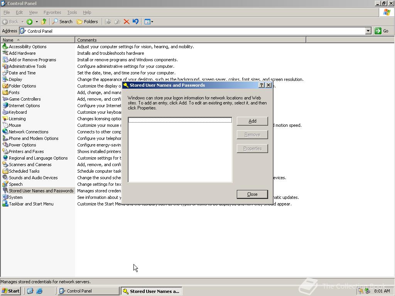The height and width of the screenshot is (296, 395).
Task: Sort by the Comments column header
Action: click(191, 40)
